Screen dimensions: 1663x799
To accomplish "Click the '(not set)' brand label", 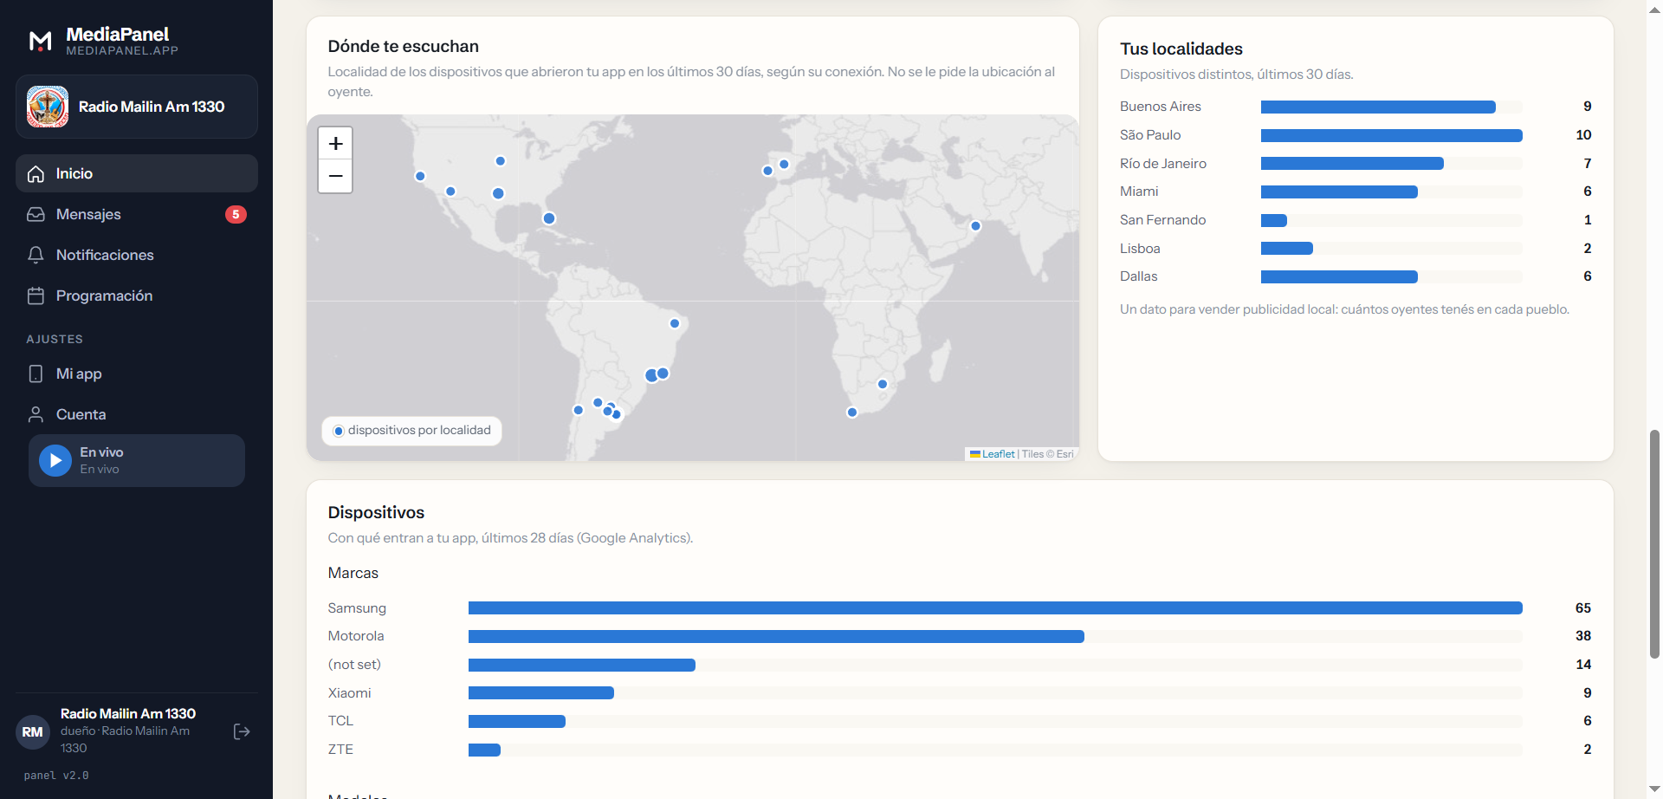I will click(354, 665).
